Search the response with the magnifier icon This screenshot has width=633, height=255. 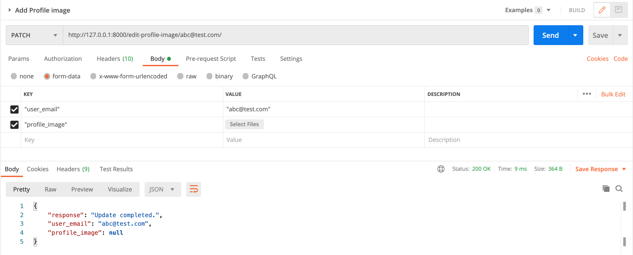click(x=619, y=189)
